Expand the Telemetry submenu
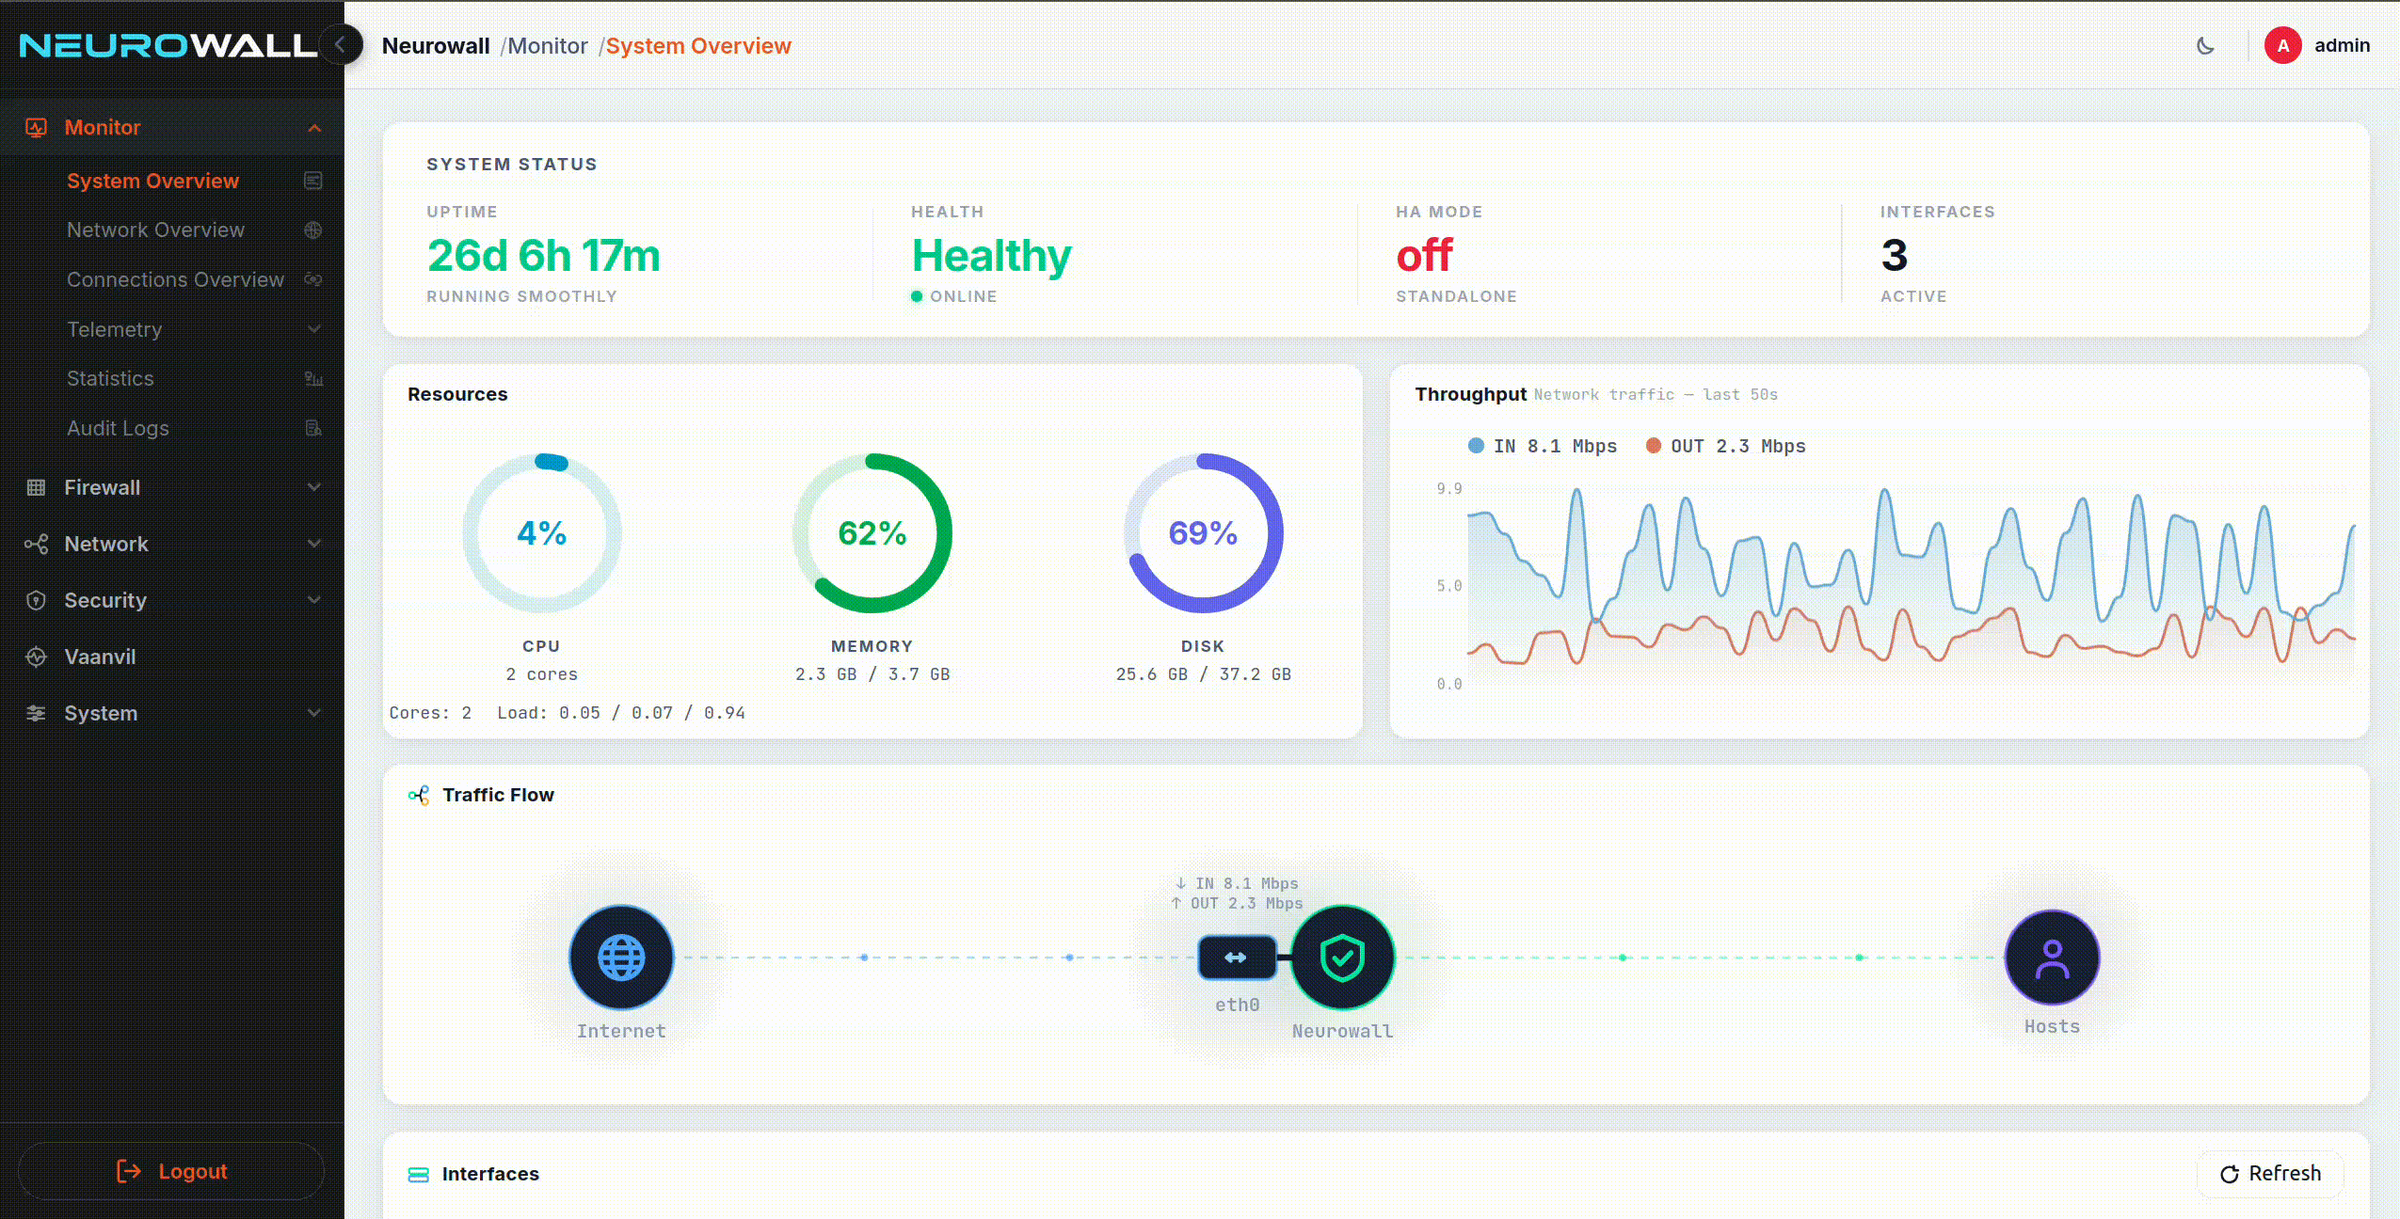This screenshot has height=1219, width=2400. click(314, 329)
